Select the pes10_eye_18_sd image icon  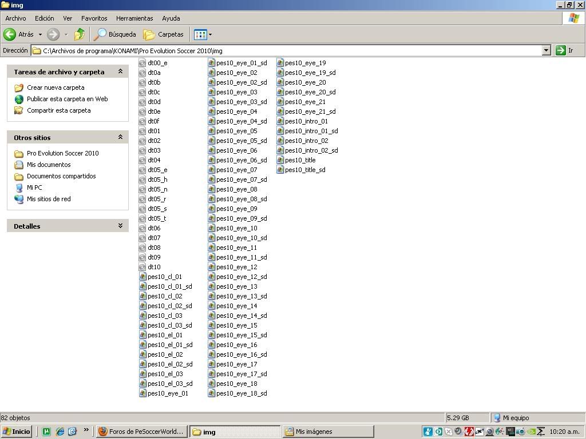click(x=212, y=393)
